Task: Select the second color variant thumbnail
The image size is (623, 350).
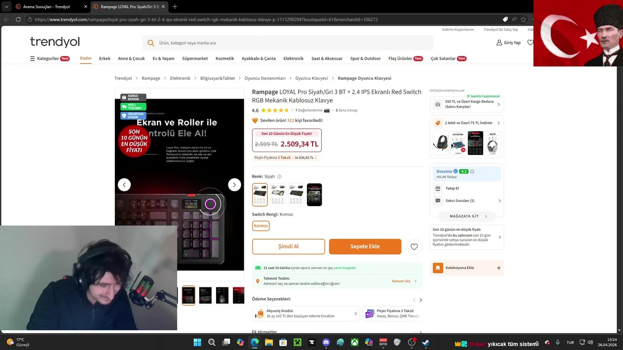Action: [278, 195]
